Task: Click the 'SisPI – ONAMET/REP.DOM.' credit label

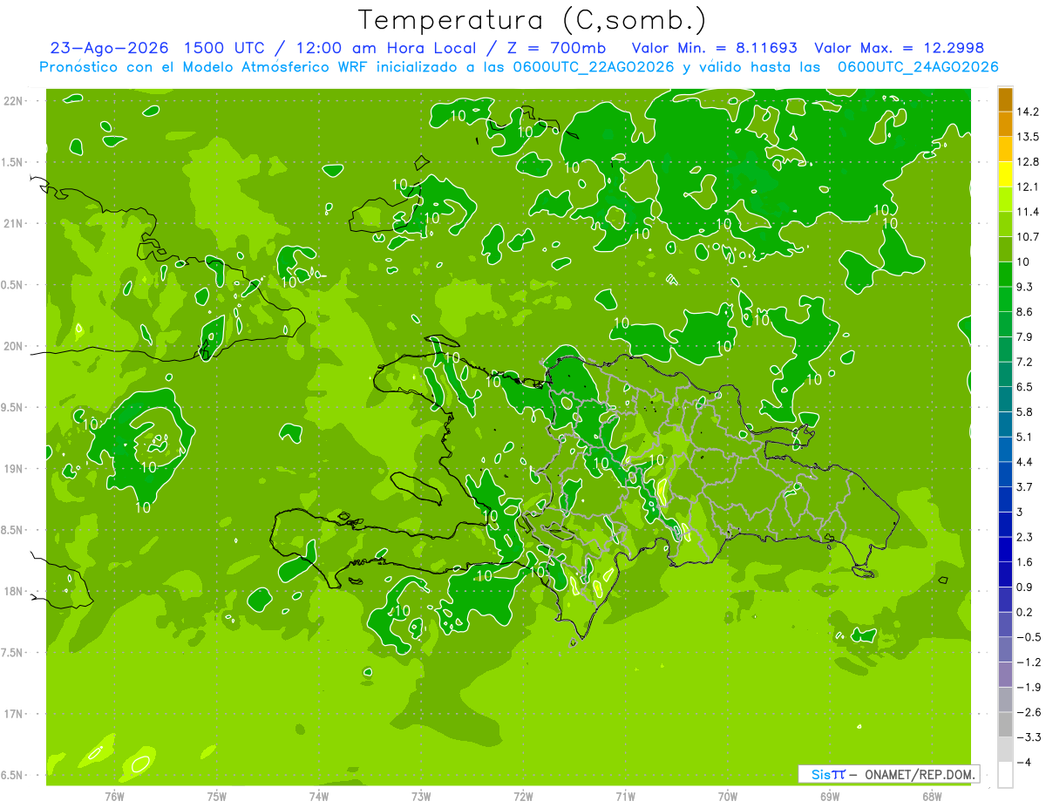Action: coord(888,774)
